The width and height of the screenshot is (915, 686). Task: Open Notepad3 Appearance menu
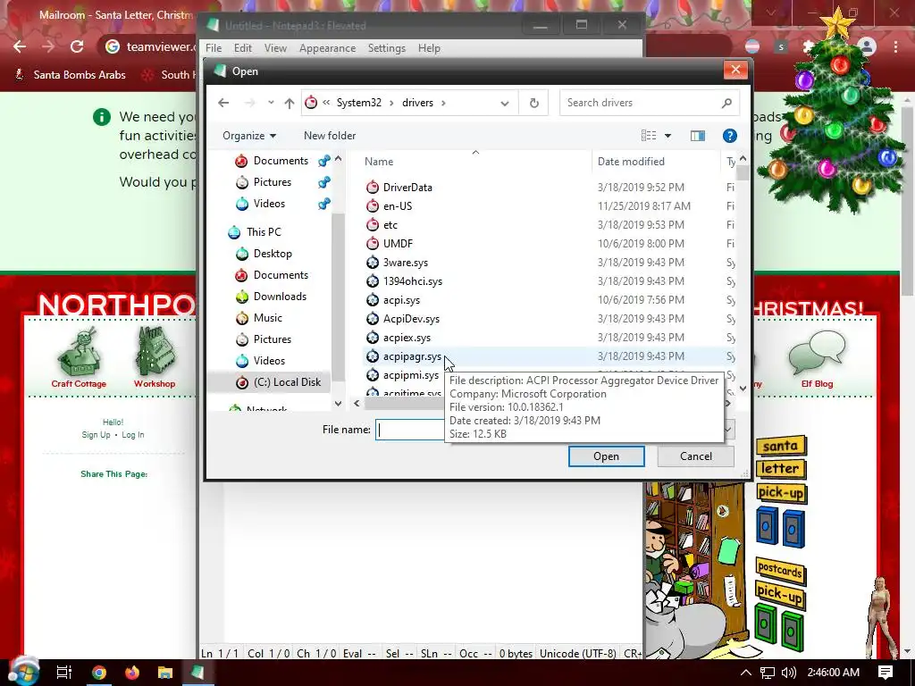[x=327, y=48]
